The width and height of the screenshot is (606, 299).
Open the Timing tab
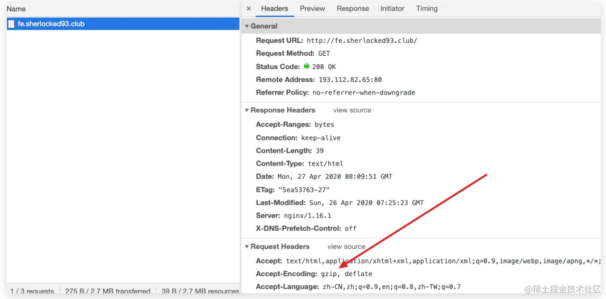click(x=427, y=9)
